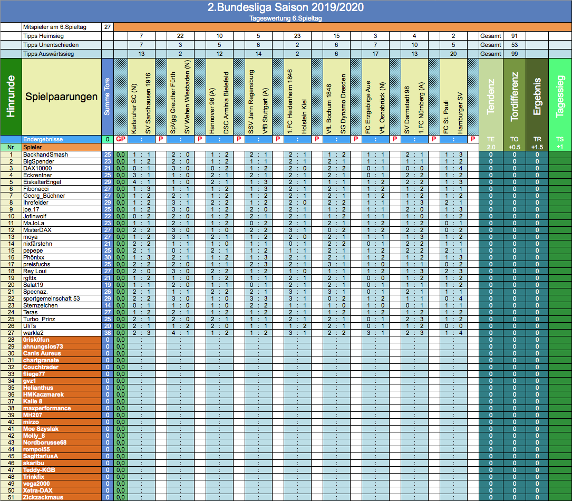Click the 'Hamburger SV' team header
Image resolution: width=572 pixels, height=501 pixels.
click(460, 113)
